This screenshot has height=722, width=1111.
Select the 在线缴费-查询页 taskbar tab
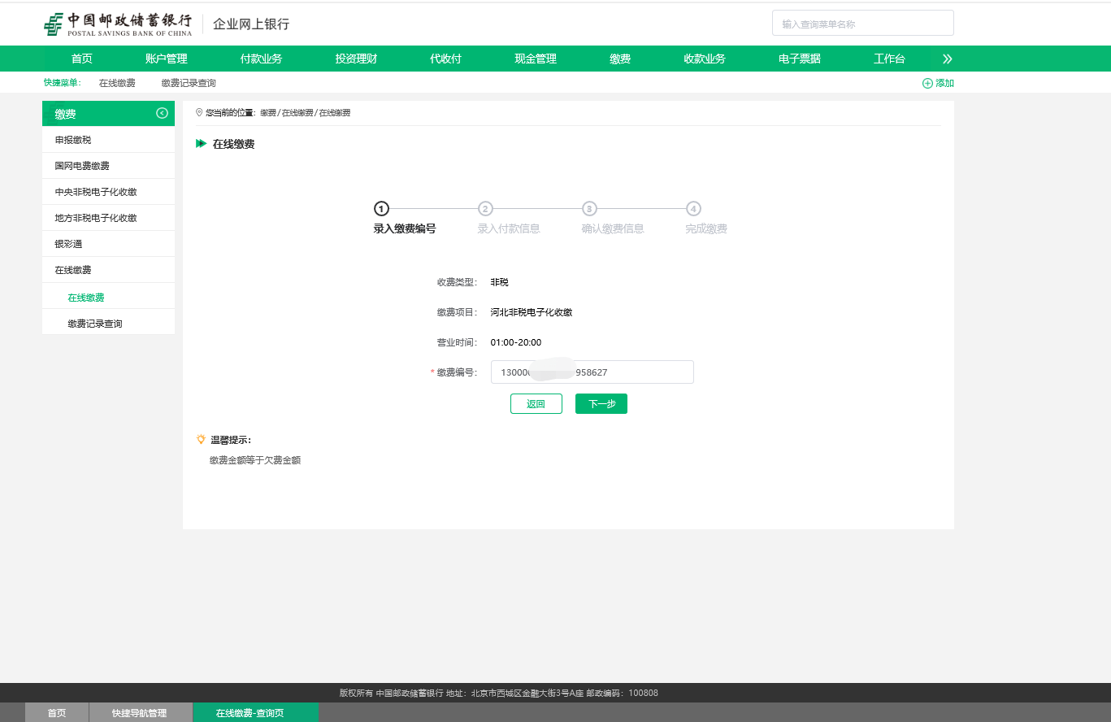255,712
